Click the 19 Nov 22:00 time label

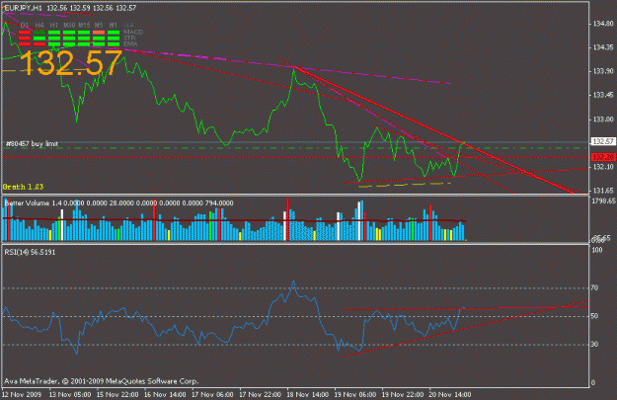coord(403,394)
